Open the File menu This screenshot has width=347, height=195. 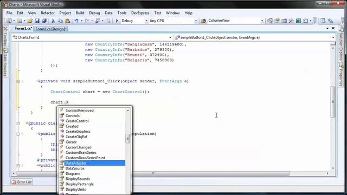pos(9,13)
